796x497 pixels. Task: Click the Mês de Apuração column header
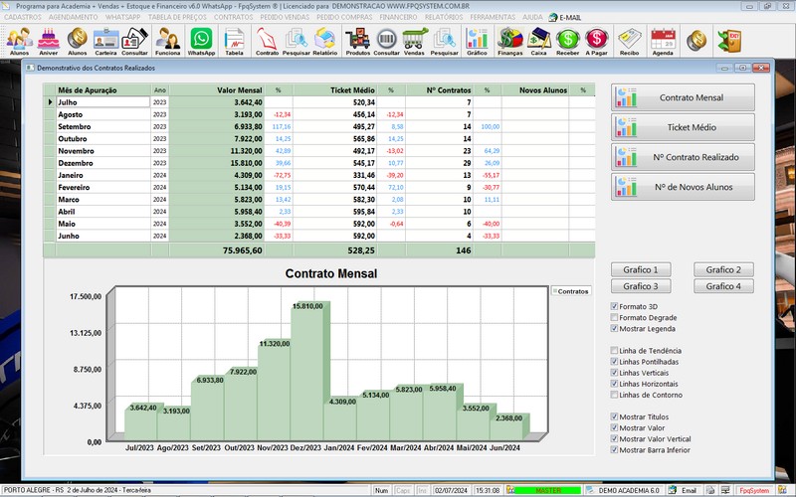click(103, 90)
